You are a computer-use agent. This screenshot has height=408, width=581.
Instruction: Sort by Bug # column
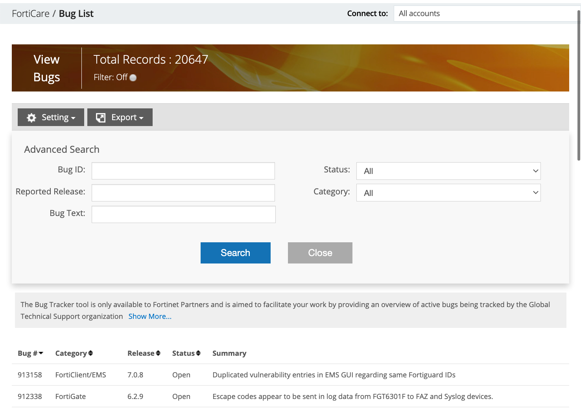(x=30, y=353)
